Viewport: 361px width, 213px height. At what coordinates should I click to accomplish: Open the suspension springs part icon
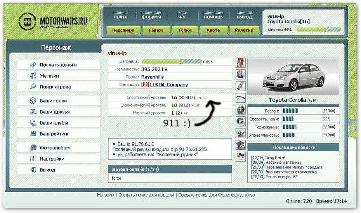pyautogui.click(x=241, y=62)
